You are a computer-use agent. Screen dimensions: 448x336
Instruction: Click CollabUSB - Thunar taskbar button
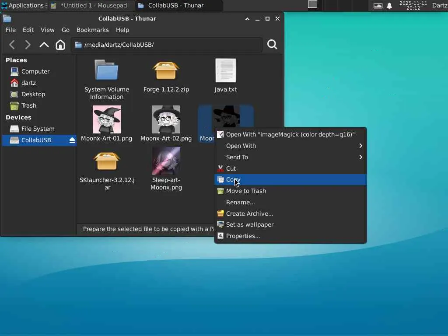click(x=179, y=5)
